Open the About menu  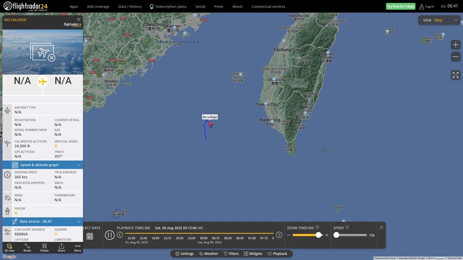coord(237,6)
